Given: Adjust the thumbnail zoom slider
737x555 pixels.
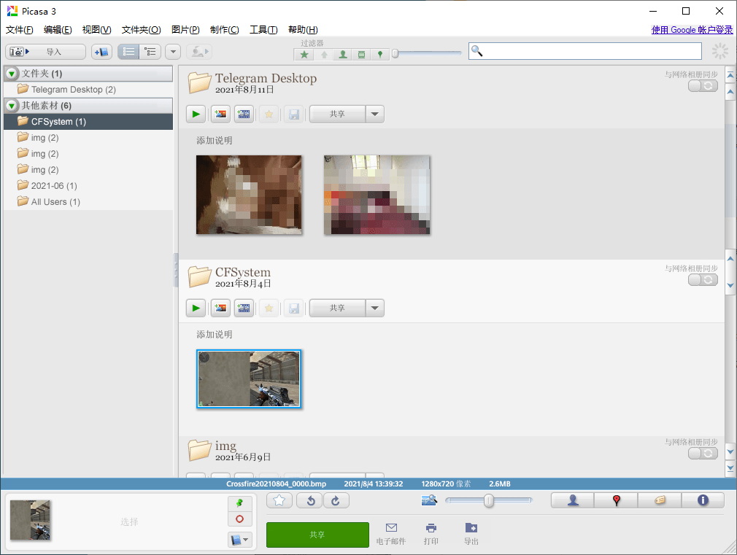Looking at the screenshot, I should click(487, 500).
